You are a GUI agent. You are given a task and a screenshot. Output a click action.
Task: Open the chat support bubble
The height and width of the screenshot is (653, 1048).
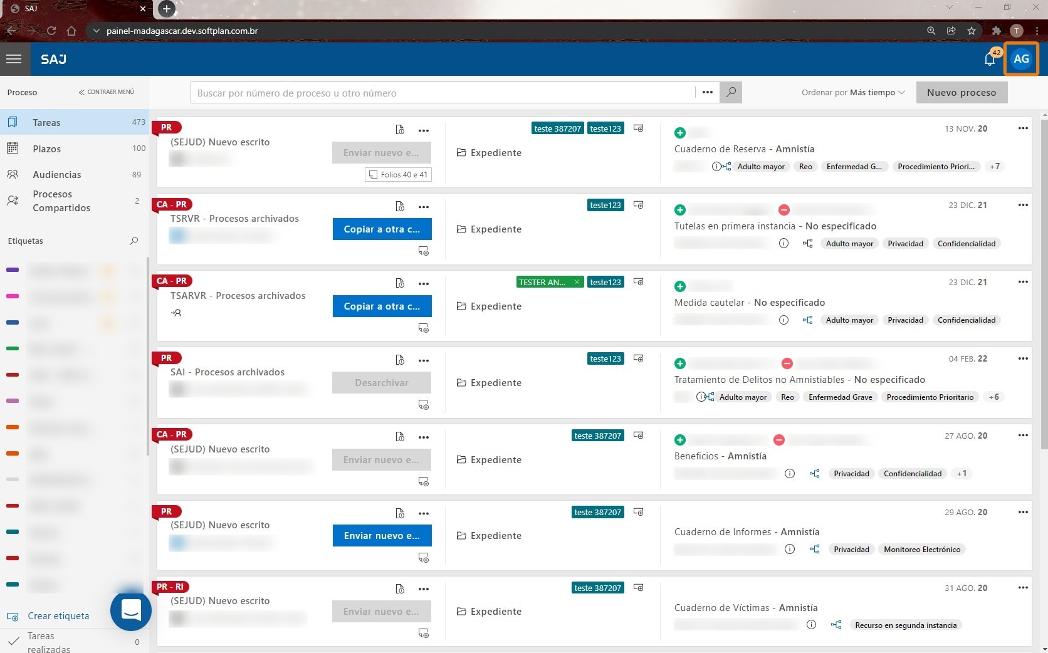pyautogui.click(x=131, y=610)
